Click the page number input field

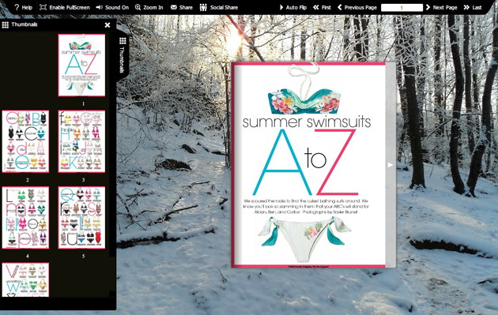[x=402, y=8]
